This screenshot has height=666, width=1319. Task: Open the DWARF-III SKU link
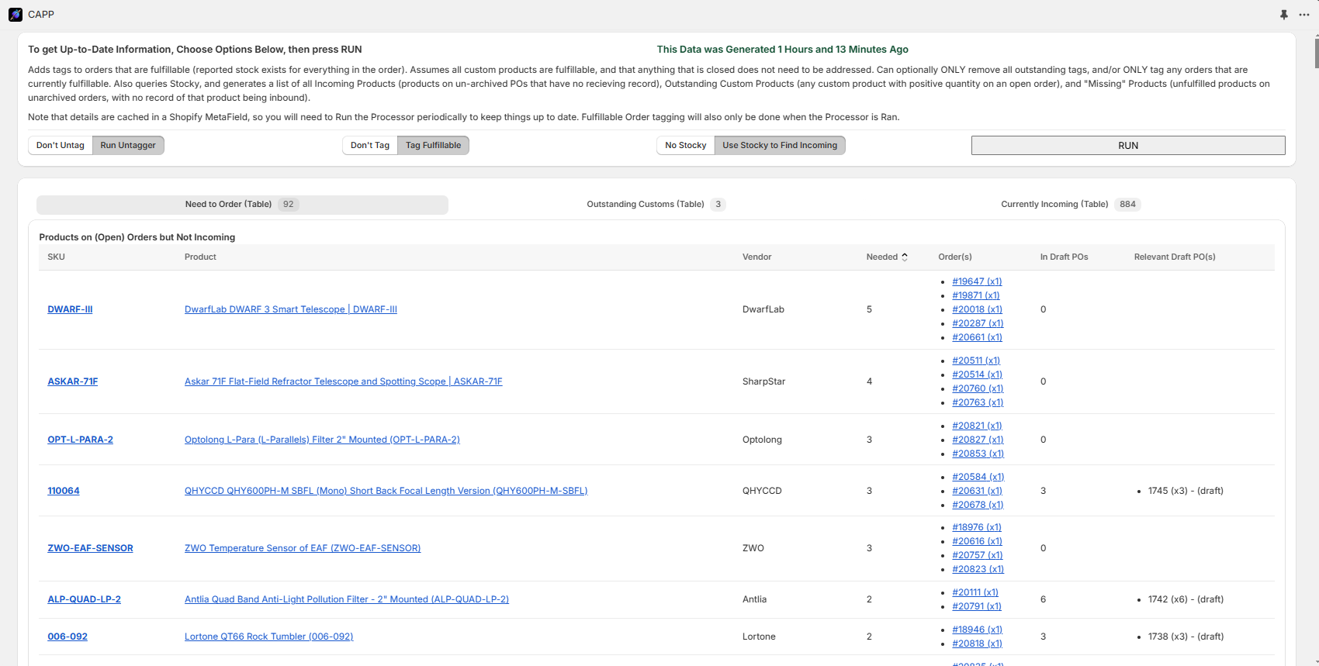[x=70, y=309]
